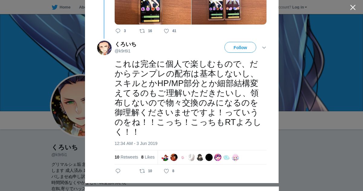Click the author avatar beside くろいち
The height and width of the screenshot is (191, 363).
[104, 48]
